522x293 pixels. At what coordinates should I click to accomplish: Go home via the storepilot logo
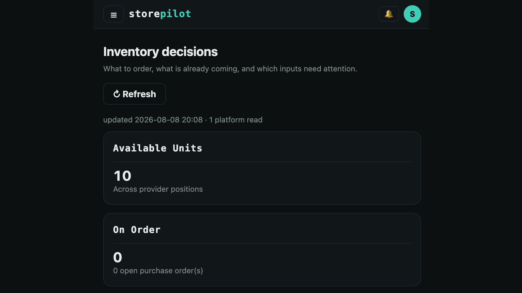(160, 14)
